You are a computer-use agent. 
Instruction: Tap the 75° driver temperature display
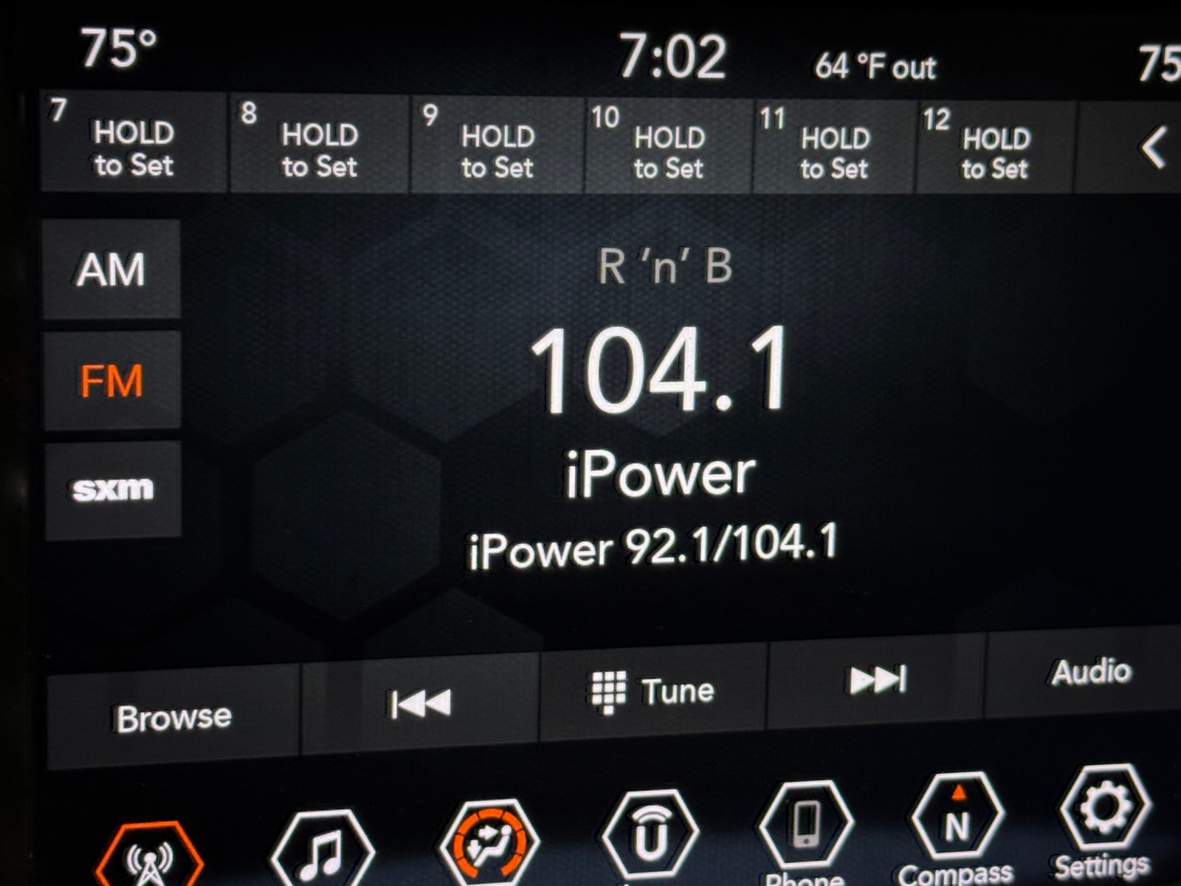coord(118,48)
